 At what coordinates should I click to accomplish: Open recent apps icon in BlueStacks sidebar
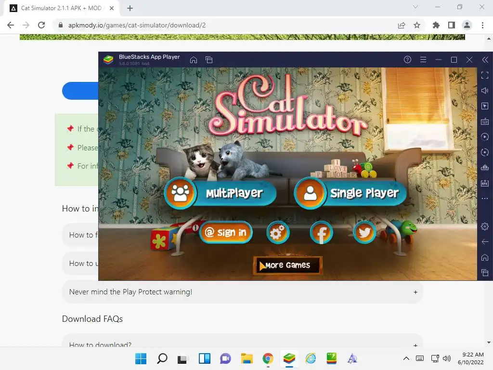pyautogui.click(x=485, y=273)
